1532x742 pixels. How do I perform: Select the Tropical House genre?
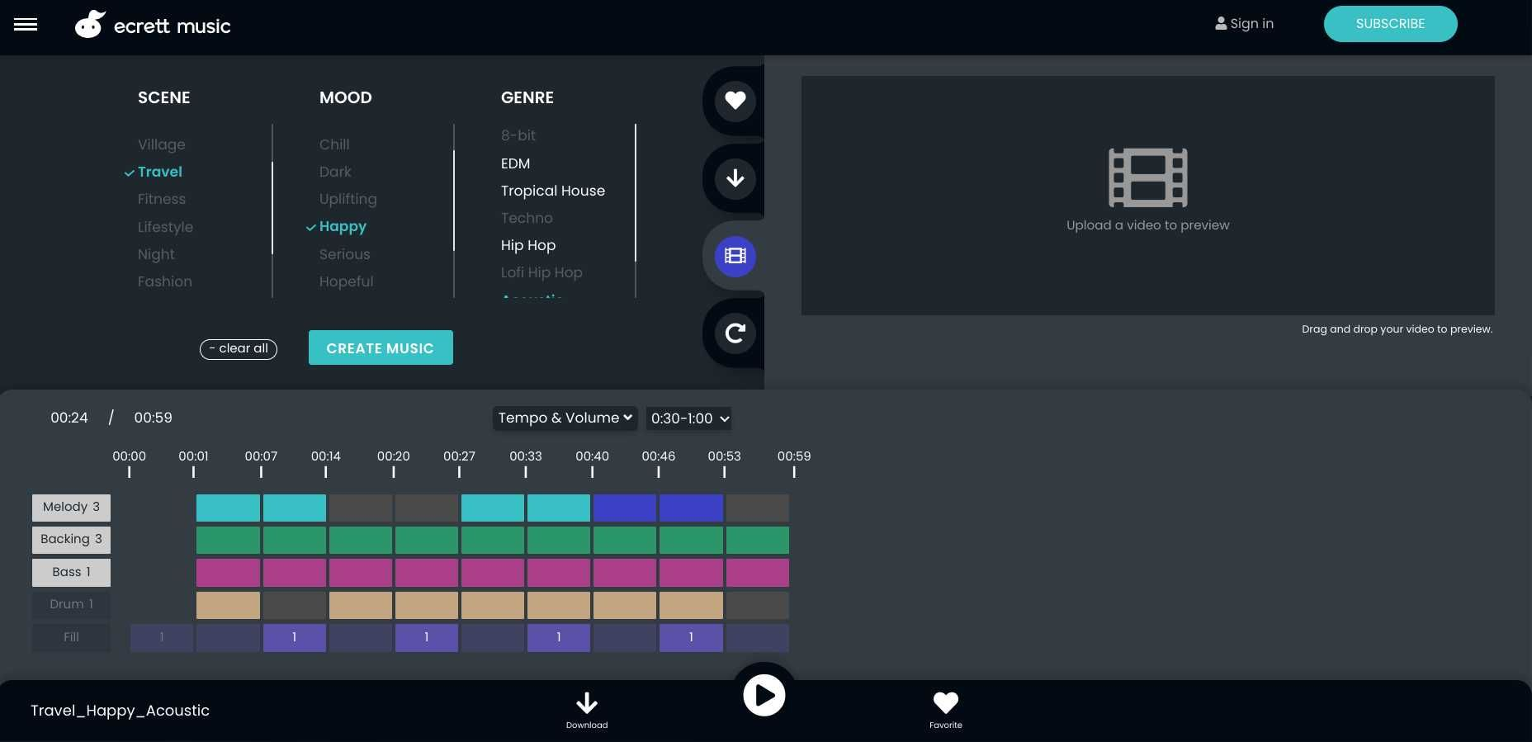553,191
